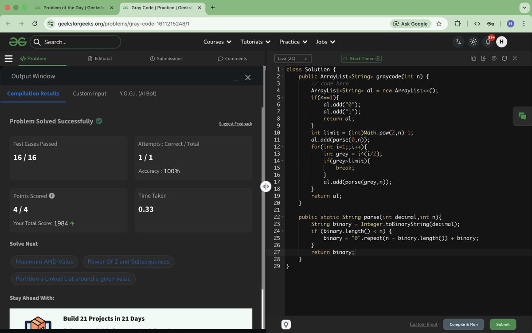Open a new browser tab with the plus button
This screenshot has height=333, width=532.
[x=213, y=8]
